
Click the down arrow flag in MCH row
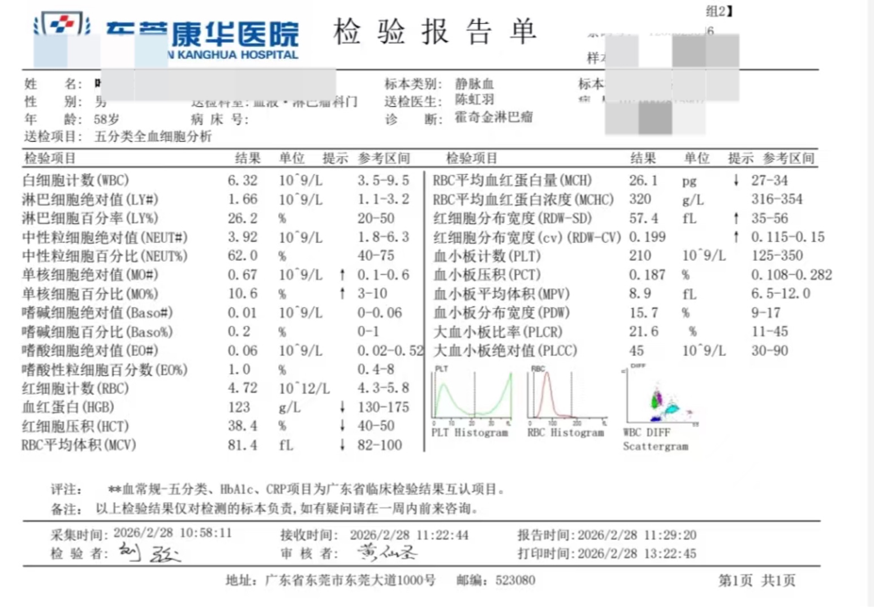pos(735,180)
